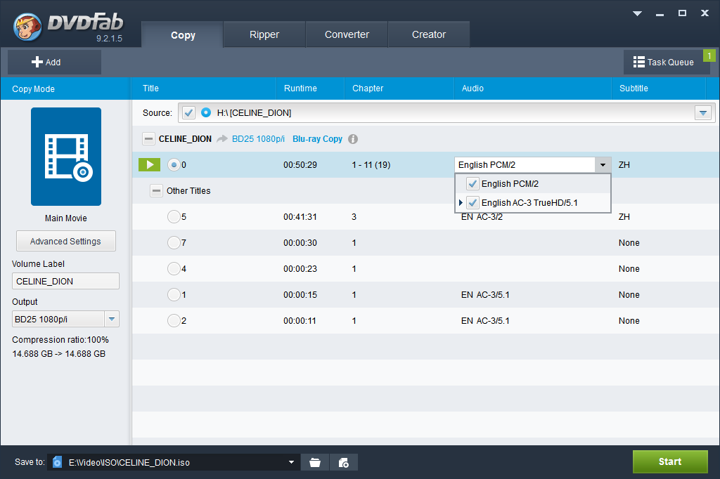Screen dimensions: 720x479
Task: Open Advanced Settings
Action: tap(65, 242)
